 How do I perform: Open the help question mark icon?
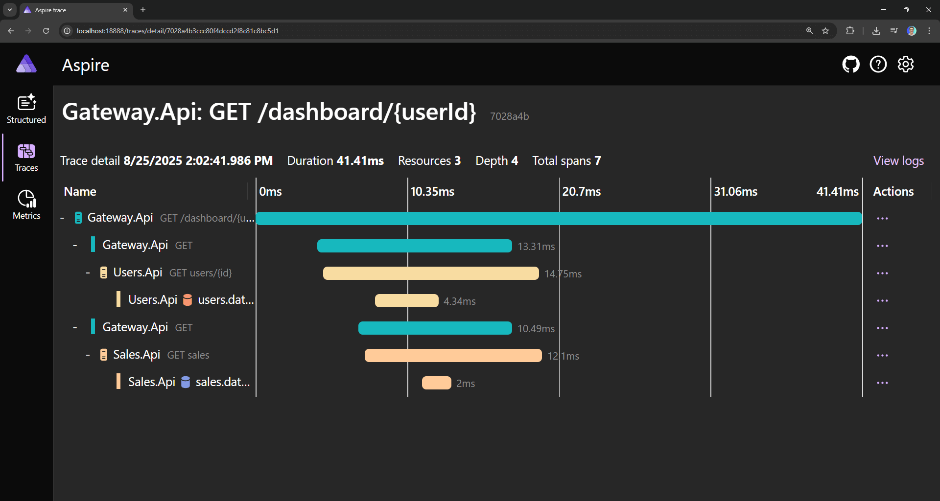click(878, 64)
